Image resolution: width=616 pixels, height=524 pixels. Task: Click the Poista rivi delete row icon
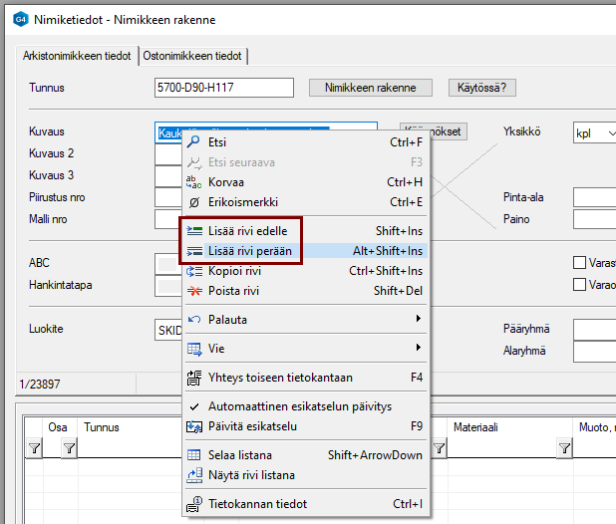pos(194,291)
